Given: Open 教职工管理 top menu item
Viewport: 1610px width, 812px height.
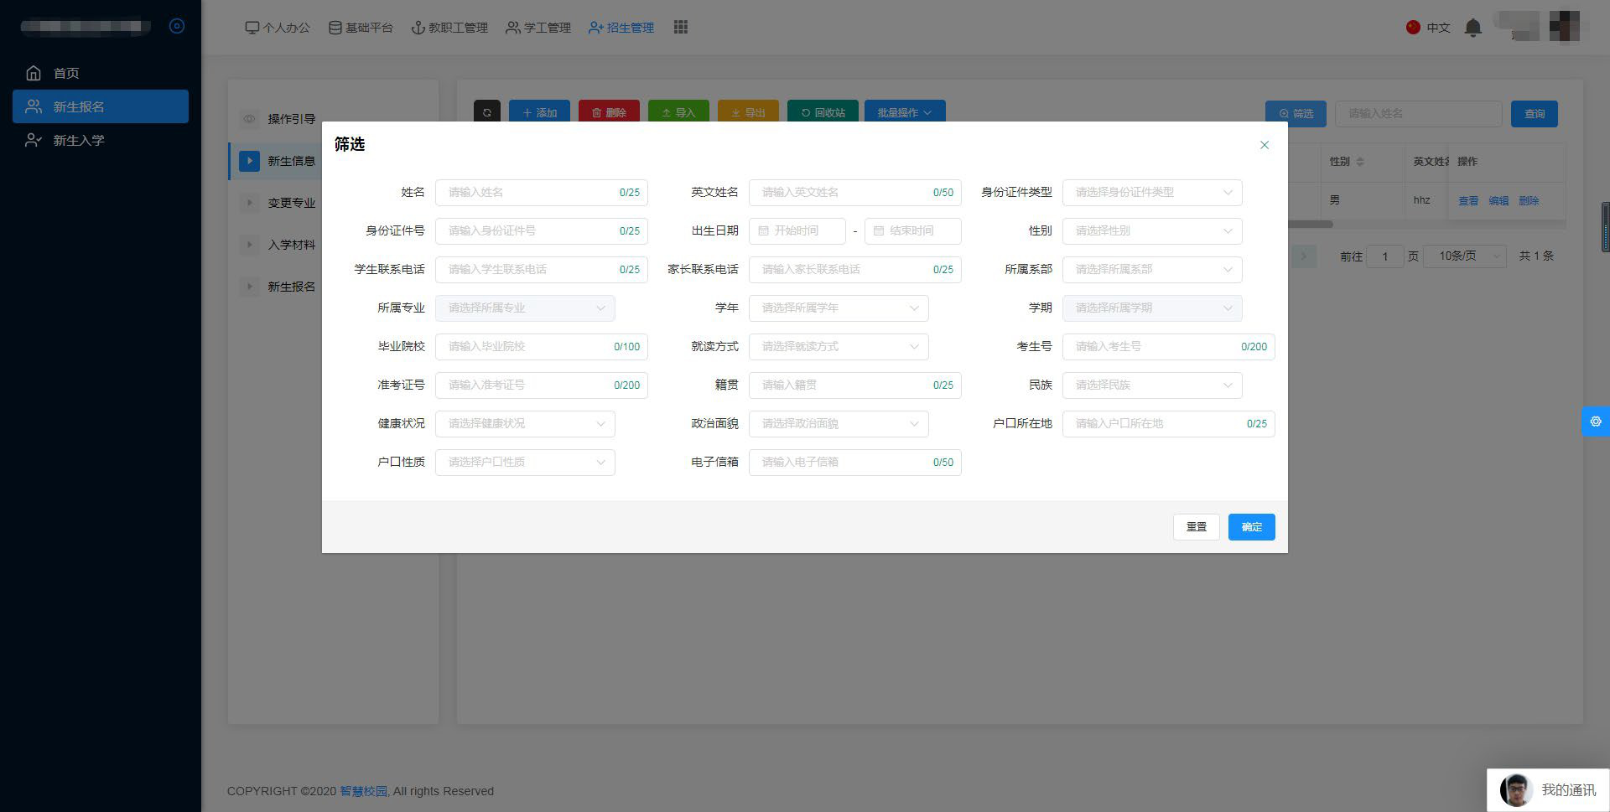Looking at the screenshot, I should [449, 28].
